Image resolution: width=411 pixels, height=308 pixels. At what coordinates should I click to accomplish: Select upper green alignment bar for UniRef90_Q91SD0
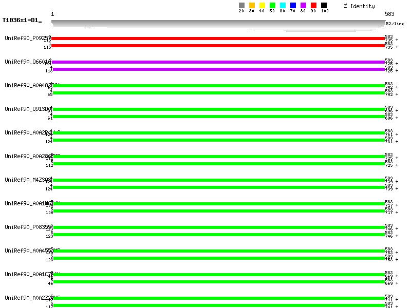point(218,109)
